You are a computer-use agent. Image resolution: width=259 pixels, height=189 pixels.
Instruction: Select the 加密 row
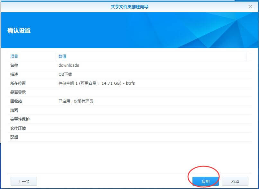pyautogui.click(x=14, y=110)
